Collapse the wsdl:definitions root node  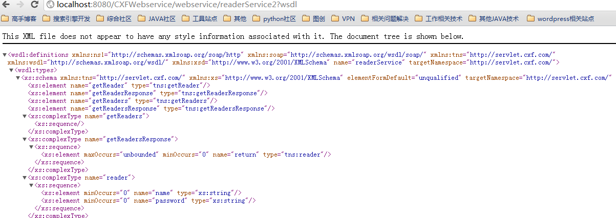pos(5,55)
